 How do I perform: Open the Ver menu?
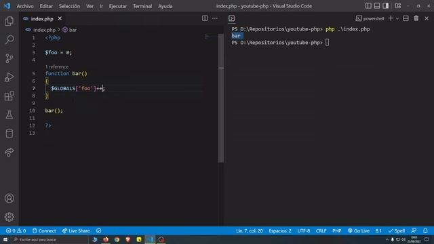click(x=90, y=6)
